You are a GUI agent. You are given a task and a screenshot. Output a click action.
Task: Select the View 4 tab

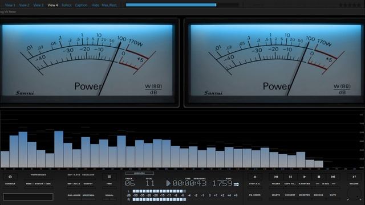52,5
